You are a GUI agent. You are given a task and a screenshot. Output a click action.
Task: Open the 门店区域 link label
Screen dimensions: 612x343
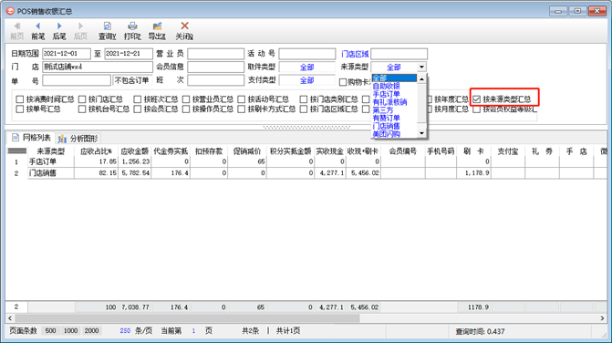point(355,54)
